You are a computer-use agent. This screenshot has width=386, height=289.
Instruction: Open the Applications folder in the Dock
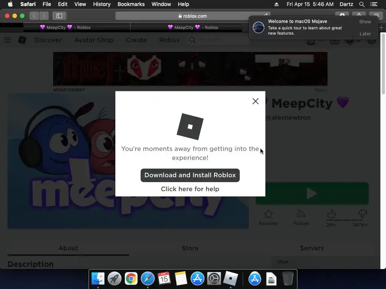coord(254,279)
